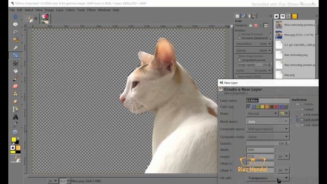
Task: Open the Fill with Transparency dropdown
Action: pyautogui.click(x=268, y=178)
